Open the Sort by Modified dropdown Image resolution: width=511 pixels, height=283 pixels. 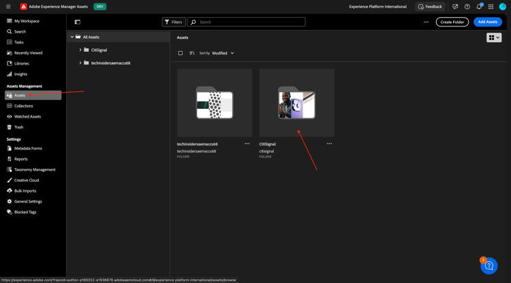223,53
